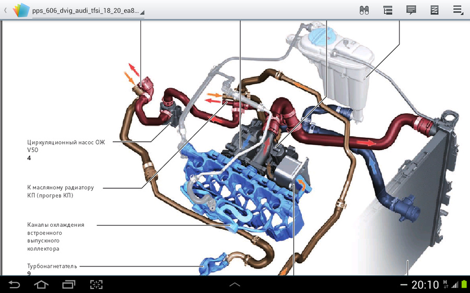Expand the bottom panel up-arrow handle
The width and height of the screenshot is (470, 293).
pyautogui.click(x=234, y=284)
